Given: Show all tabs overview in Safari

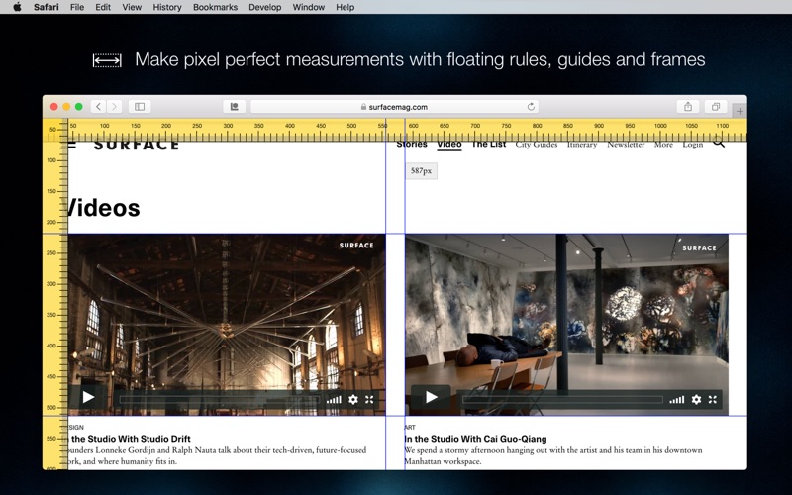Looking at the screenshot, I should [714, 107].
